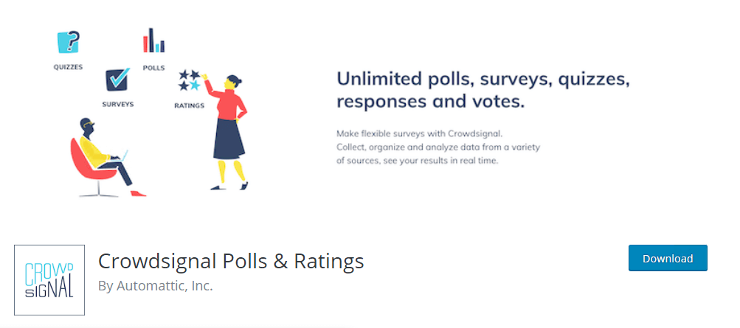Click the Surveys checkmark icon

[117, 80]
